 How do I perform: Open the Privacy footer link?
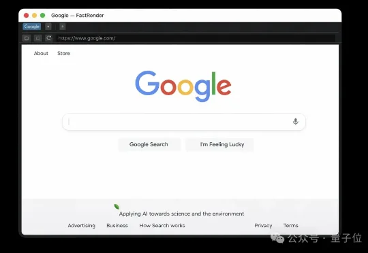click(263, 226)
